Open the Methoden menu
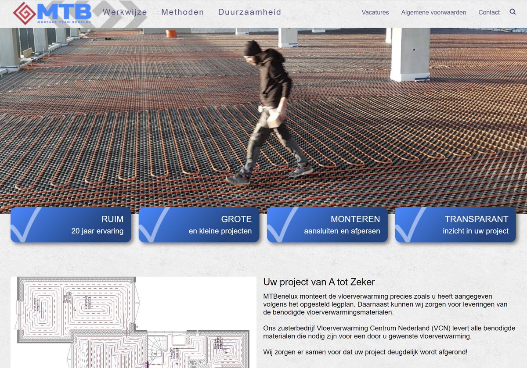Image resolution: width=527 pixels, height=368 pixels. pos(183,12)
